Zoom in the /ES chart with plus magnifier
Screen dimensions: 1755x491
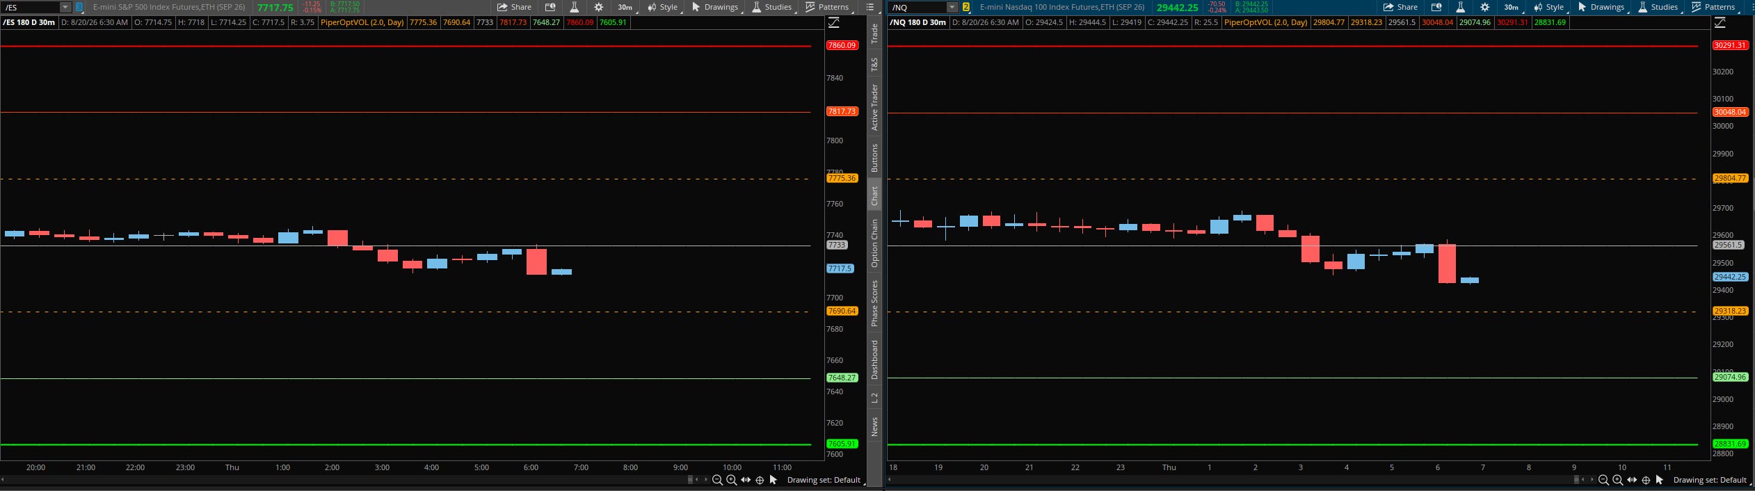click(x=731, y=480)
